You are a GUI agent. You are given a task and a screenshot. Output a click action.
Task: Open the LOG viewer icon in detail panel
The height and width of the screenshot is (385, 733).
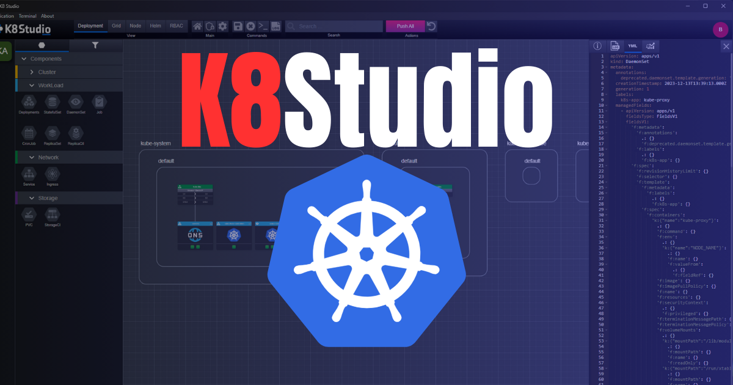614,46
